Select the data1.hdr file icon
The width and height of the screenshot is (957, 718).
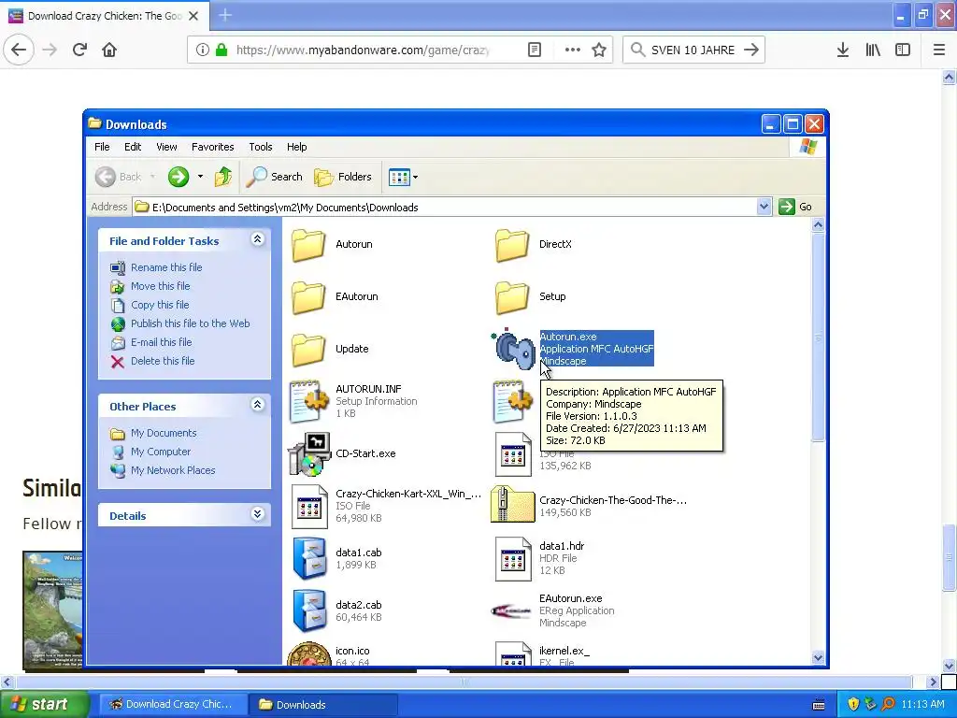tap(513, 559)
